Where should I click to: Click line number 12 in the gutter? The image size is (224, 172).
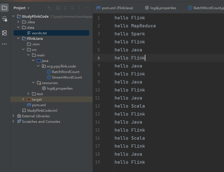pyautogui.click(x=97, y=106)
